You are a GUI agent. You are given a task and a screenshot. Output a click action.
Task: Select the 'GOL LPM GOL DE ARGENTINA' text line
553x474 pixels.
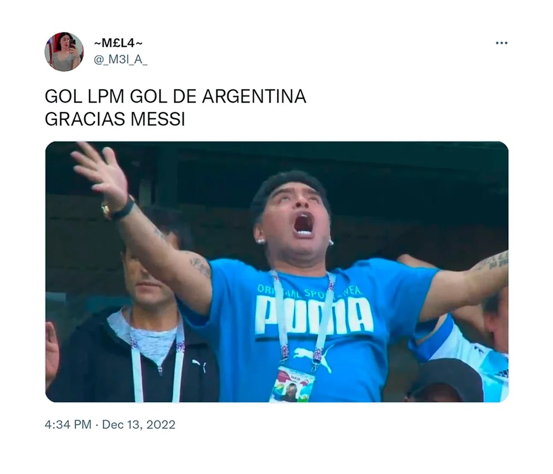(x=175, y=96)
